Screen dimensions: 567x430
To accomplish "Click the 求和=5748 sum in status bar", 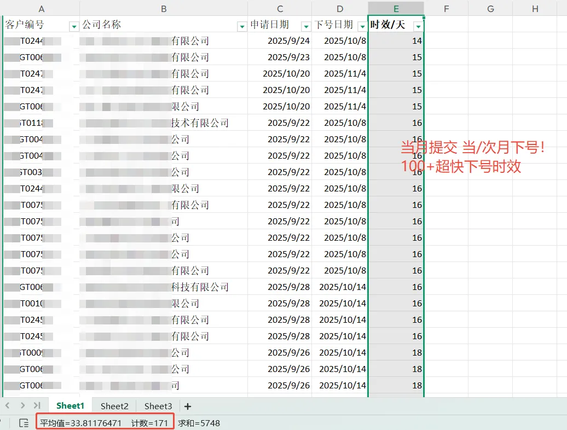I will click(x=199, y=423).
